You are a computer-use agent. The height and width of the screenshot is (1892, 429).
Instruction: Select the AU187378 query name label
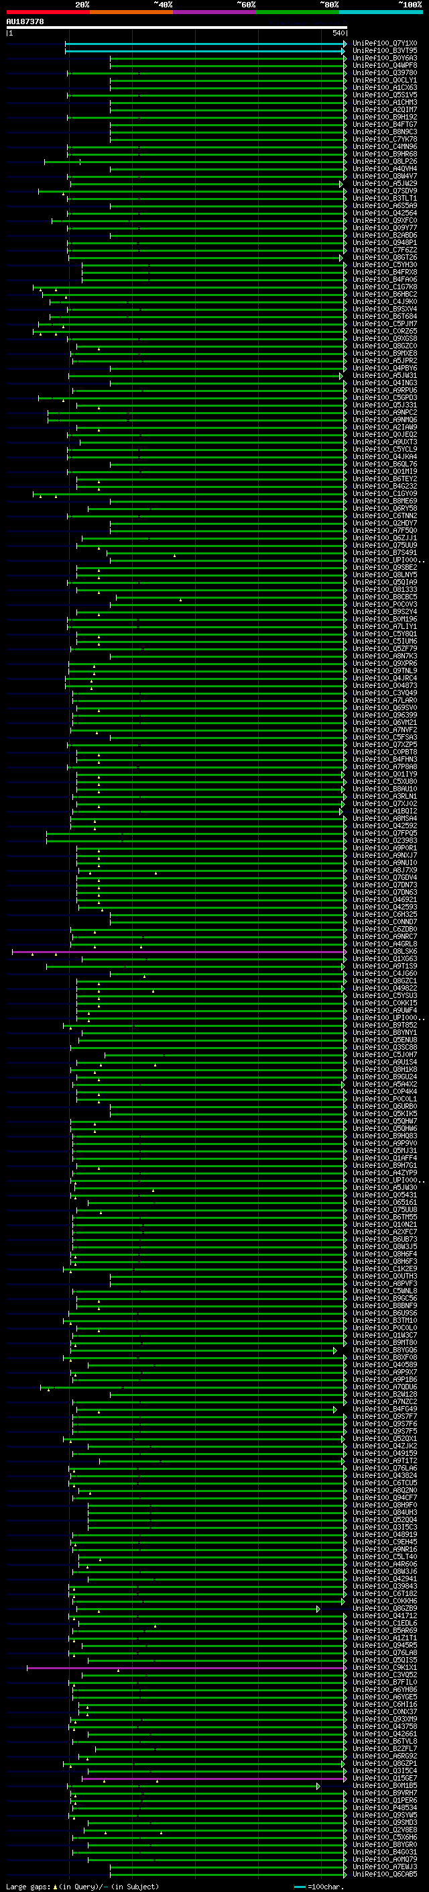tap(25, 22)
